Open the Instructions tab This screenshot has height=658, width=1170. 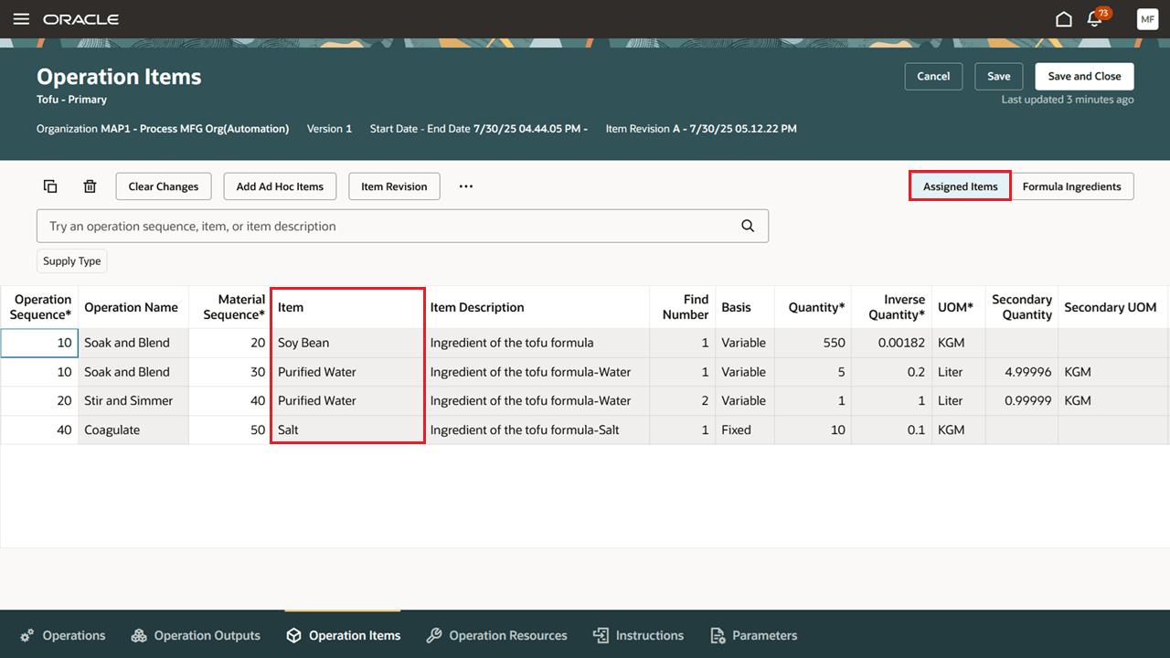pyautogui.click(x=638, y=635)
